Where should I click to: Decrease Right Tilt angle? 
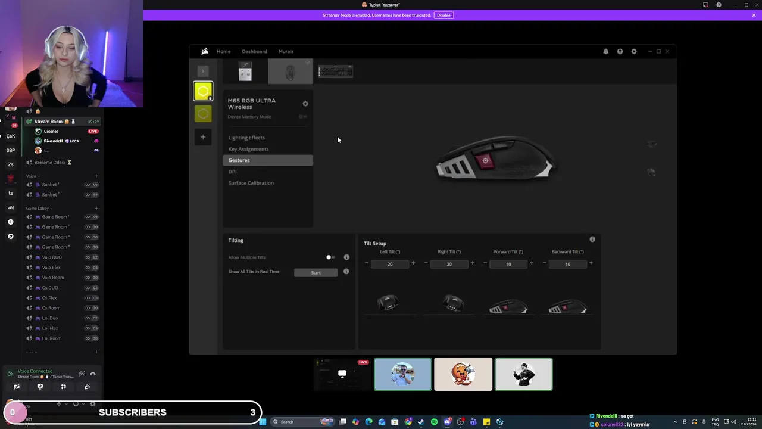tap(426, 263)
